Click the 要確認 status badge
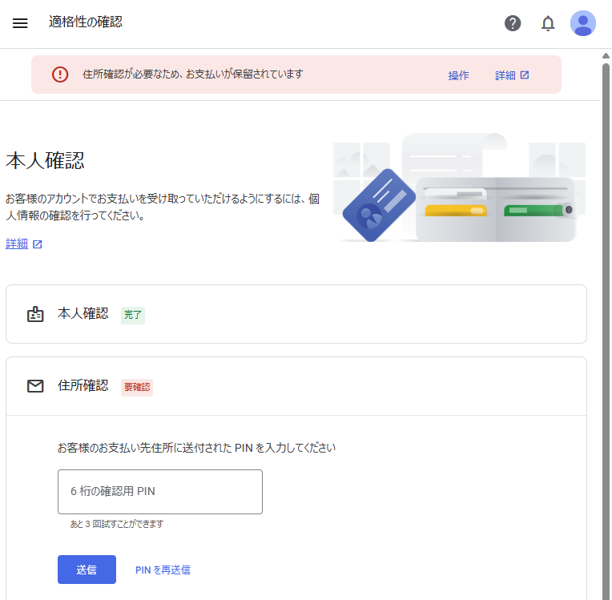Screen dimensions: 612x600 137,387
